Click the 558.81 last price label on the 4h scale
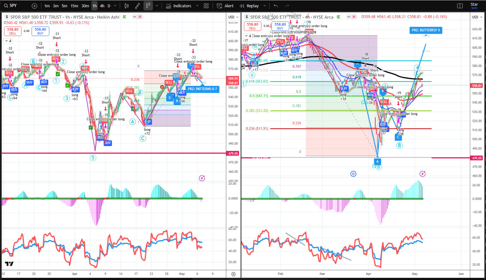This screenshot has height=280, width=486. point(477,86)
